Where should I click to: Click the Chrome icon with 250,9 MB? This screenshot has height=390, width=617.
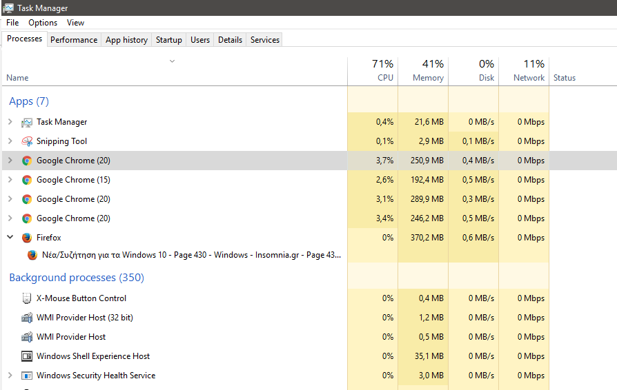coord(27,161)
